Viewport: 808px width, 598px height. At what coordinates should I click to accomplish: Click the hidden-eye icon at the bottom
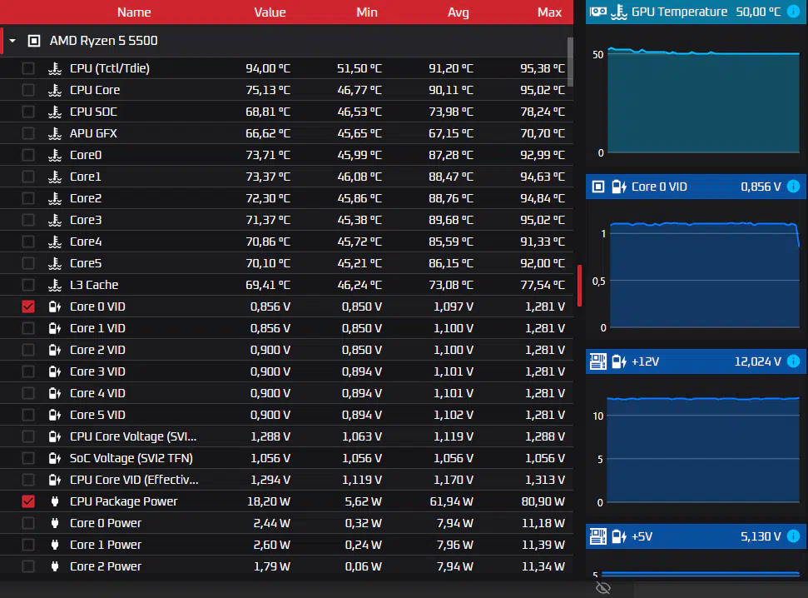tap(603, 588)
